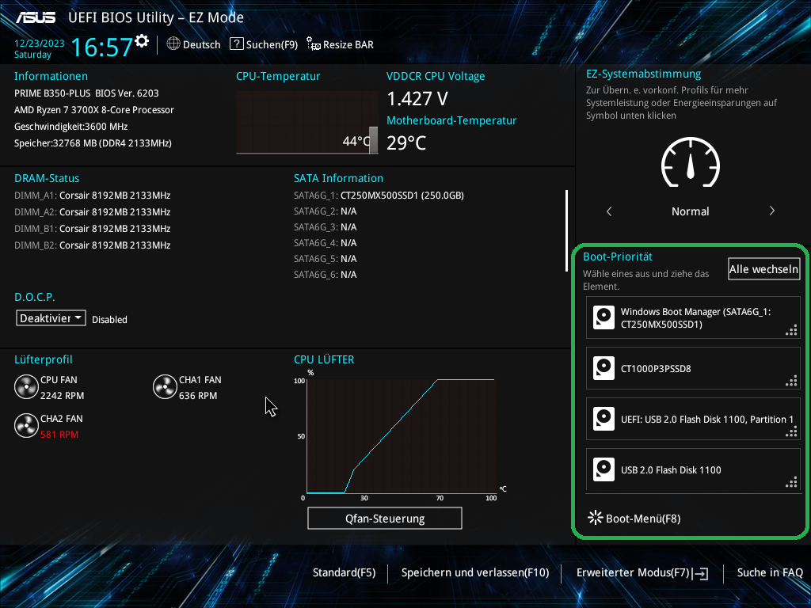The image size is (811, 608).
Task: Click drag handle on UEFI USB entry
Action: coord(791,431)
